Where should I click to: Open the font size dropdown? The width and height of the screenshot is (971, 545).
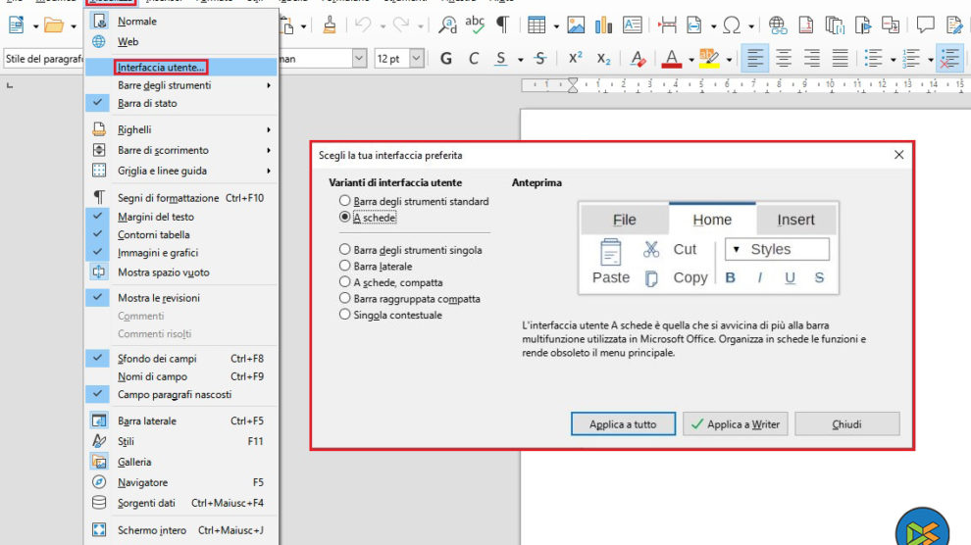[x=417, y=59]
